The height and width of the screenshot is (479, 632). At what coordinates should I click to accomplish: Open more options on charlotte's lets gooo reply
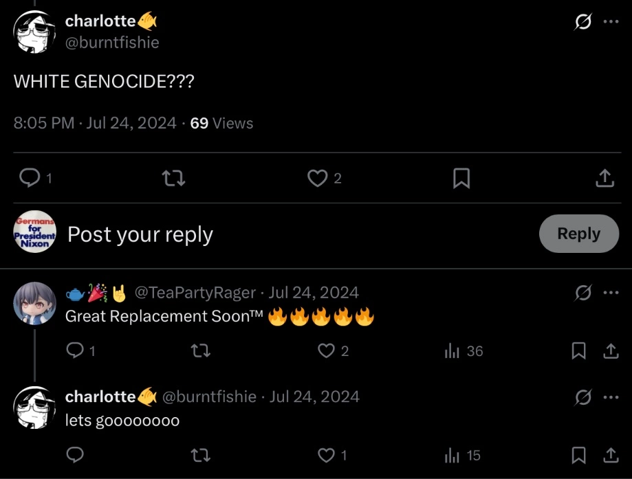pyautogui.click(x=611, y=397)
